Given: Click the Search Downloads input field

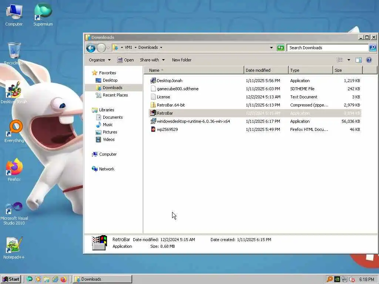Looking at the screenshot, I should click(328, 48).
